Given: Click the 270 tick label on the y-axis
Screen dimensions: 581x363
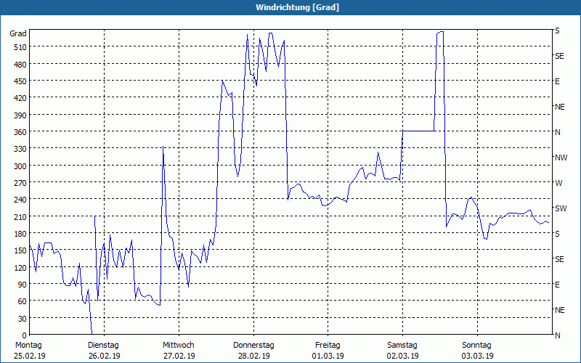Looking at the screenshot, I should tap(19, 183).
